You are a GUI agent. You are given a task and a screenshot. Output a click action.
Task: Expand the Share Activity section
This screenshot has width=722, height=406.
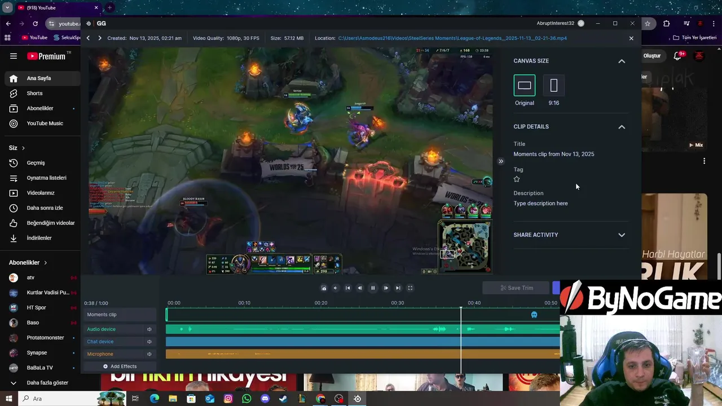click(x=622, y=235)
